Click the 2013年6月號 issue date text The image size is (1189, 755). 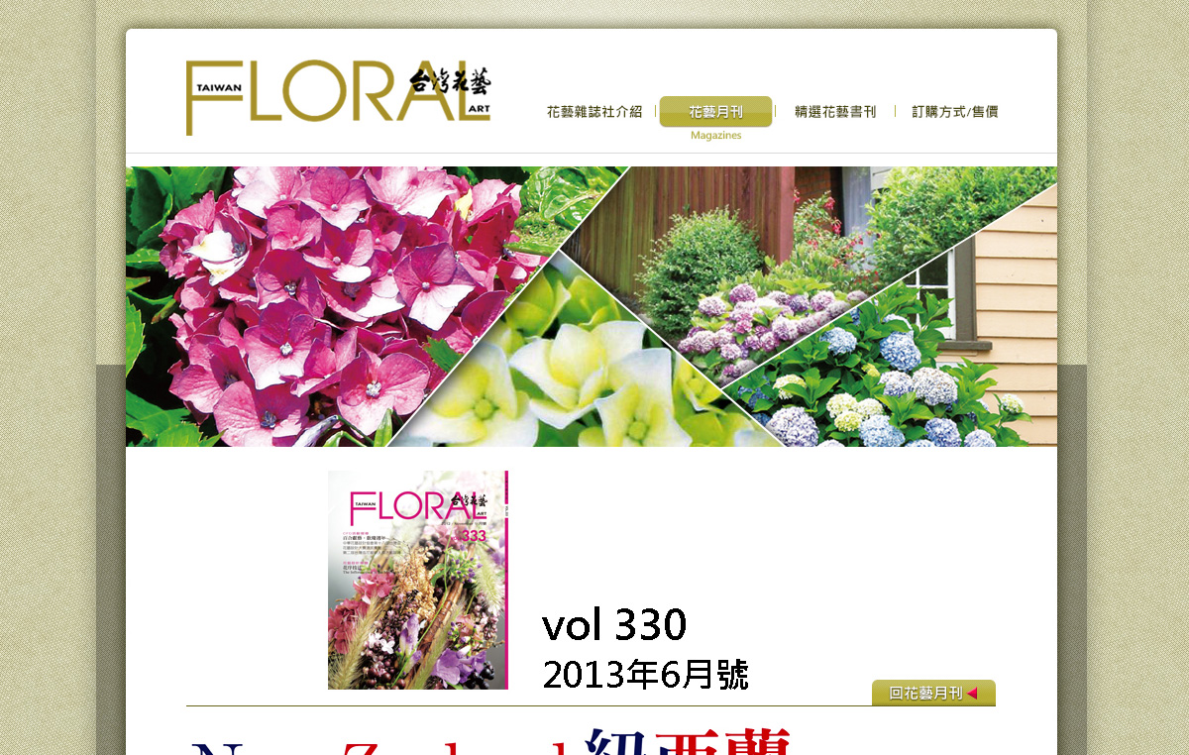click(645, 675)
